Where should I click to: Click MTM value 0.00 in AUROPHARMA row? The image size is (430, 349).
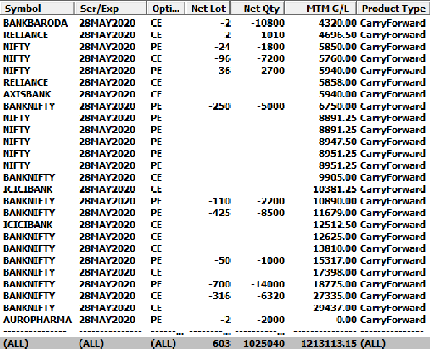click(346, 320)
